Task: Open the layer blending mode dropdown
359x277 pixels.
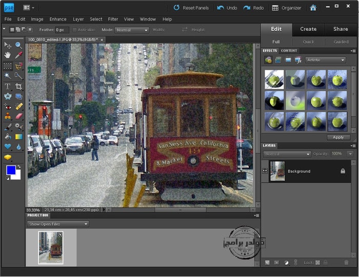Action: (x=287, y=154)
